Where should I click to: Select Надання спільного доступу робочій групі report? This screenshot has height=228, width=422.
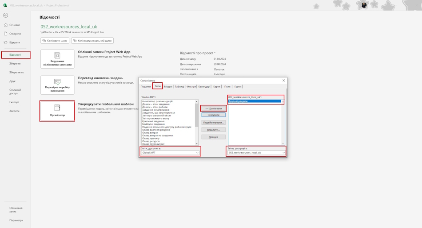(167, 127)
